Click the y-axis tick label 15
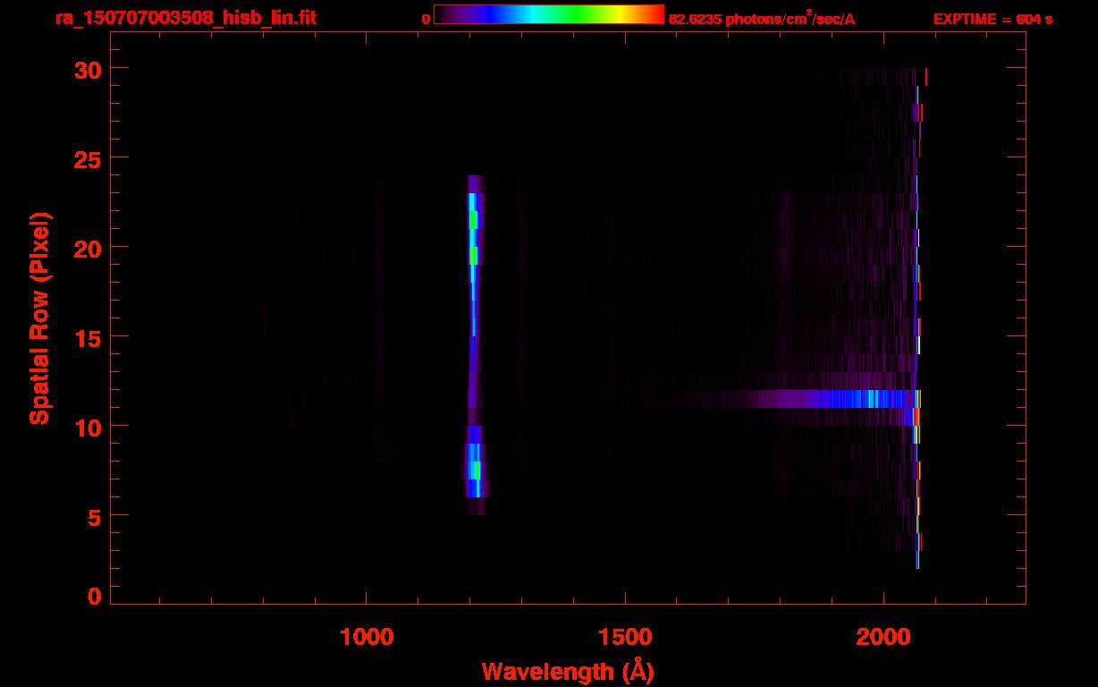This screenshot has height=687, width=1098. coord(87,337)
